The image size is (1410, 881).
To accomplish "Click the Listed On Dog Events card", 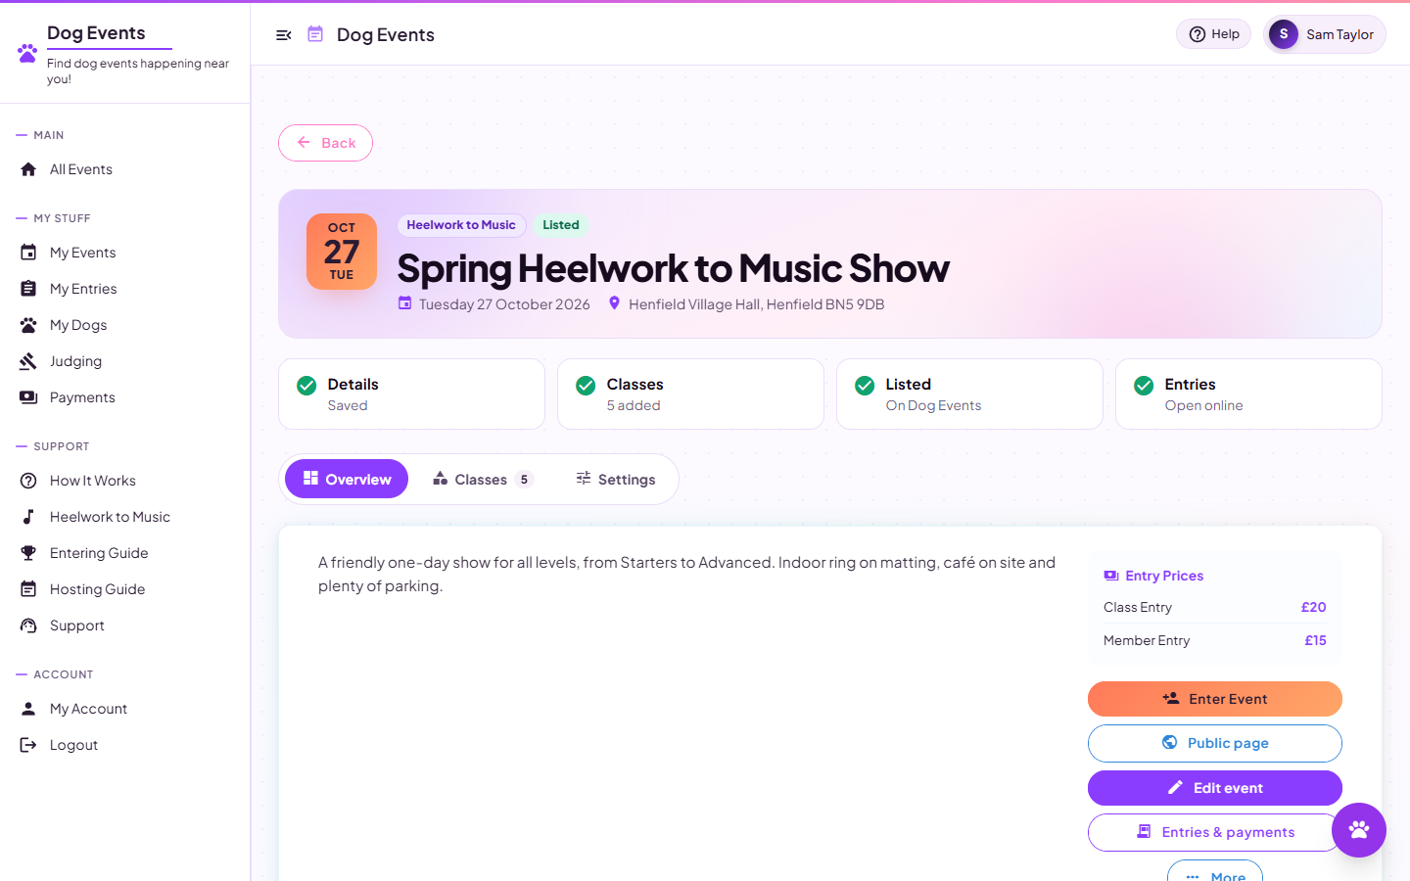I will pyautogui.click(x=969, y=394).
